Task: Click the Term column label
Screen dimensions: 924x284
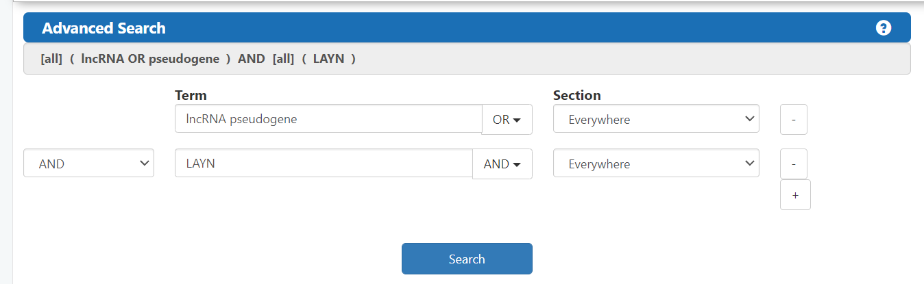Action: 191,95
